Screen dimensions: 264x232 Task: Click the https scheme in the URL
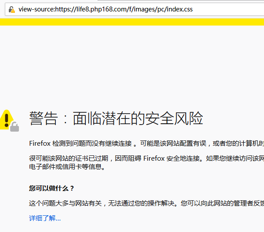tap(62, 9)
